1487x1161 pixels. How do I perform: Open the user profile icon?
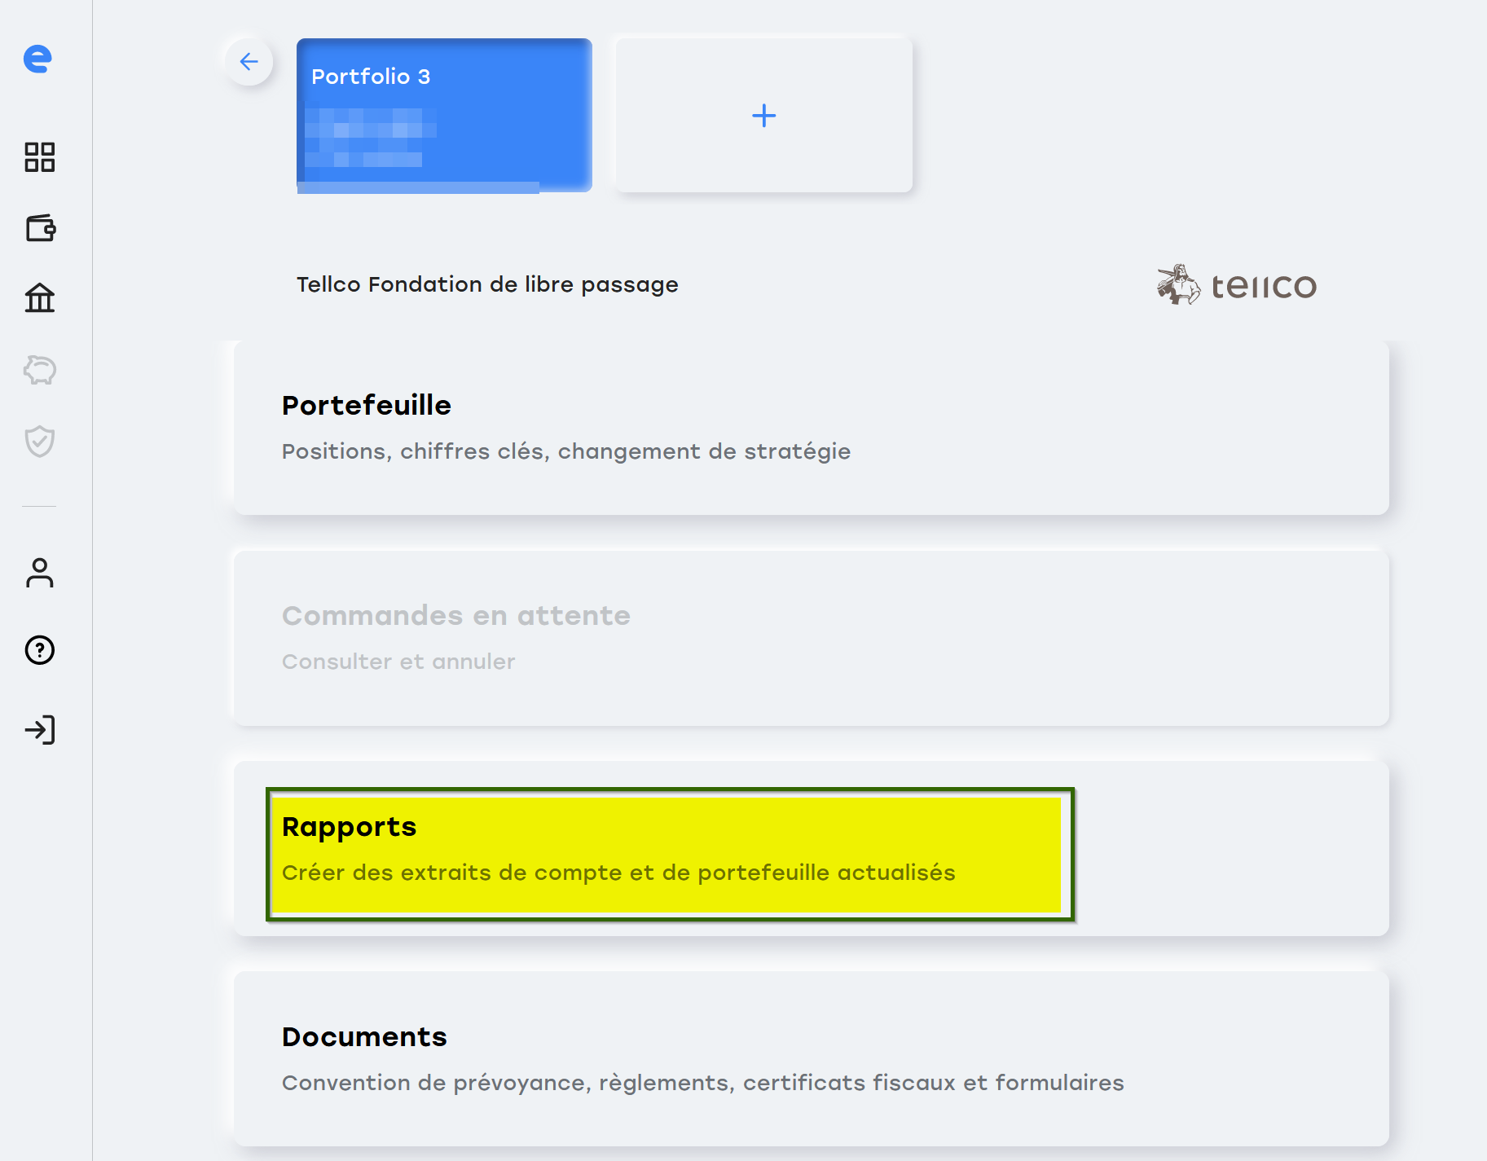click(39, 573)
